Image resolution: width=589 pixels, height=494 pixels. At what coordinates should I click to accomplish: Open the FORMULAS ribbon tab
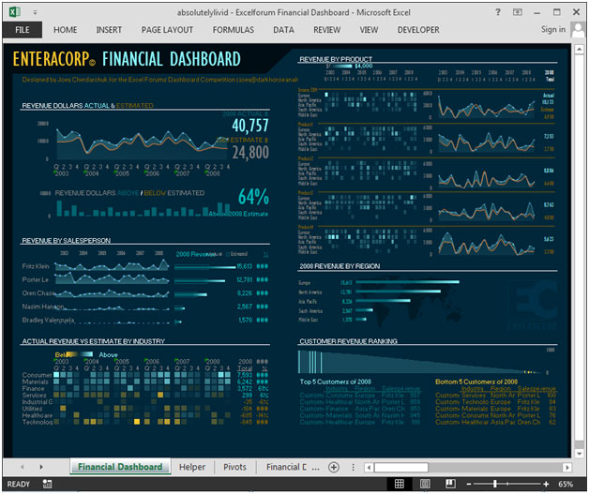click(x=234, y=30)
